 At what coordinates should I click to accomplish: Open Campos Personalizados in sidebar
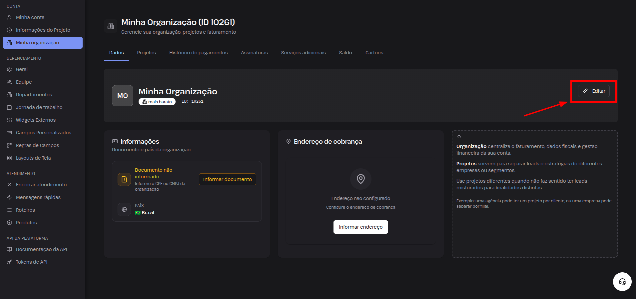(x=43, y=133)
